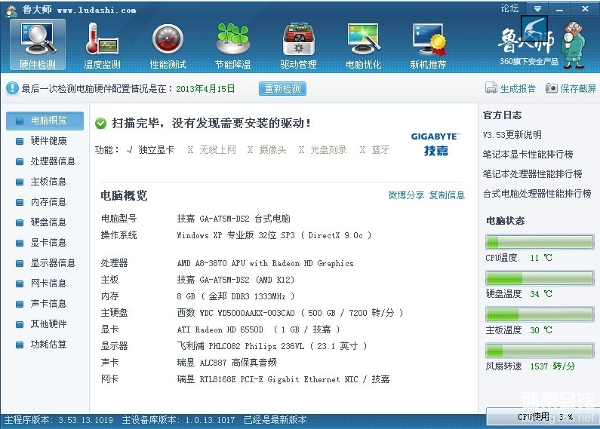Click the 1537 转/分 fan speed reading
The width and height of the screenshot is (600, 429).
(x=552, y=366)
